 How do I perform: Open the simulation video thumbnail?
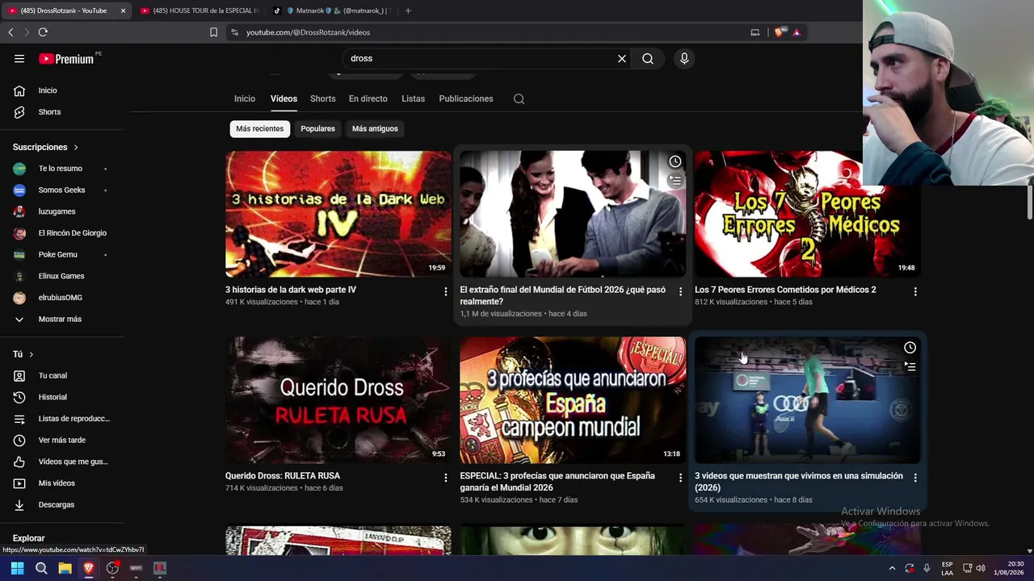tap(808, 400)
